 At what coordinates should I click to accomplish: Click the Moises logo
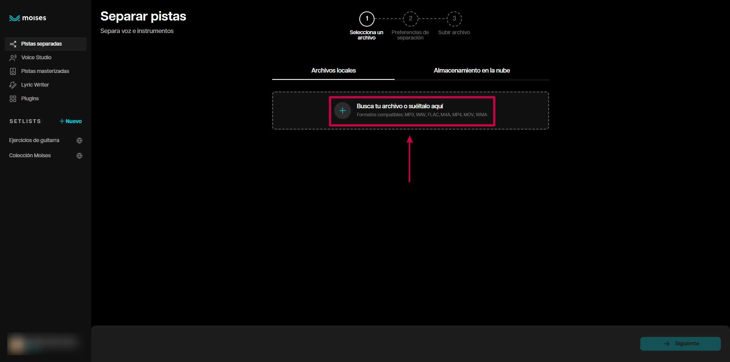point(28,18)
